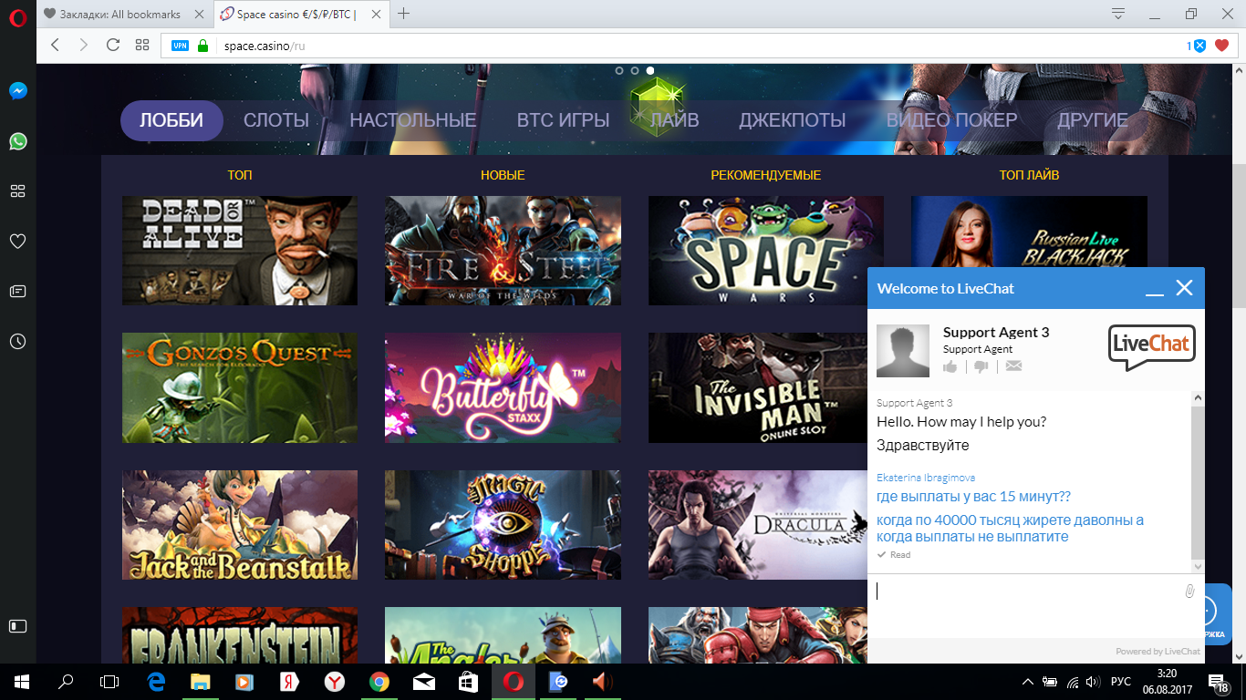The width and height of the screenshot is (1246, 700).
Task: Rate agent with thumbs down
Action: pos(981,366)
